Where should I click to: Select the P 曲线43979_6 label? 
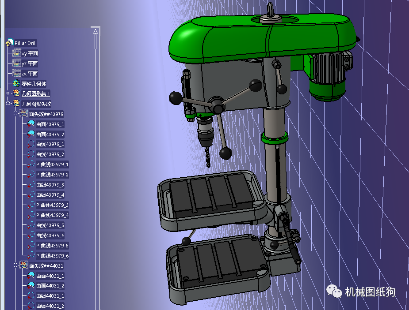point(53,256)
